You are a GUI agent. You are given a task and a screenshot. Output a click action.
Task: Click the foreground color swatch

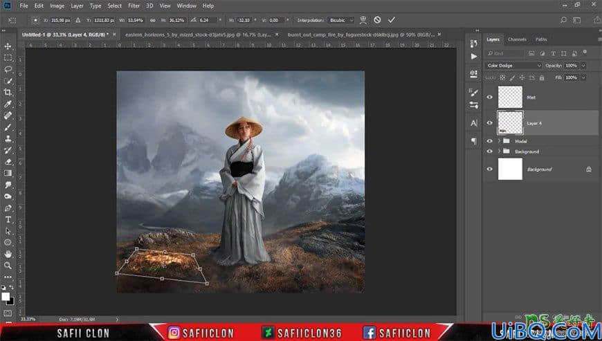point(6,297)
